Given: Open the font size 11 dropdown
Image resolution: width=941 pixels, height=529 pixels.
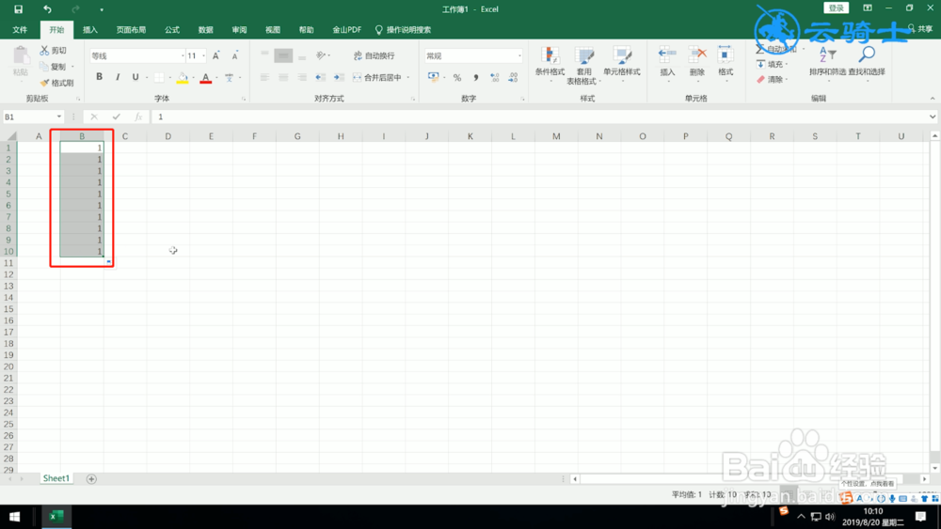Looking at the screenshot, I should [203, 55].
